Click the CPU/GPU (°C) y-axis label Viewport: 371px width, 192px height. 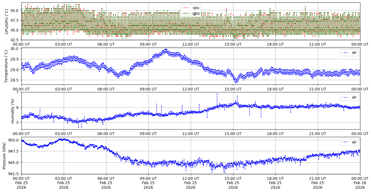[x=7, y=21]
